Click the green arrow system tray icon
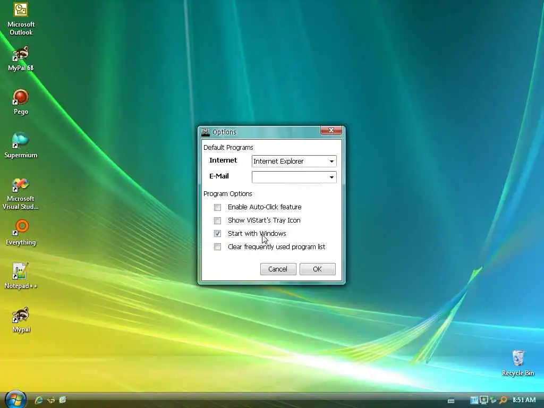The height and width of the screenshot is (408, 544). [x=493, y=400]
